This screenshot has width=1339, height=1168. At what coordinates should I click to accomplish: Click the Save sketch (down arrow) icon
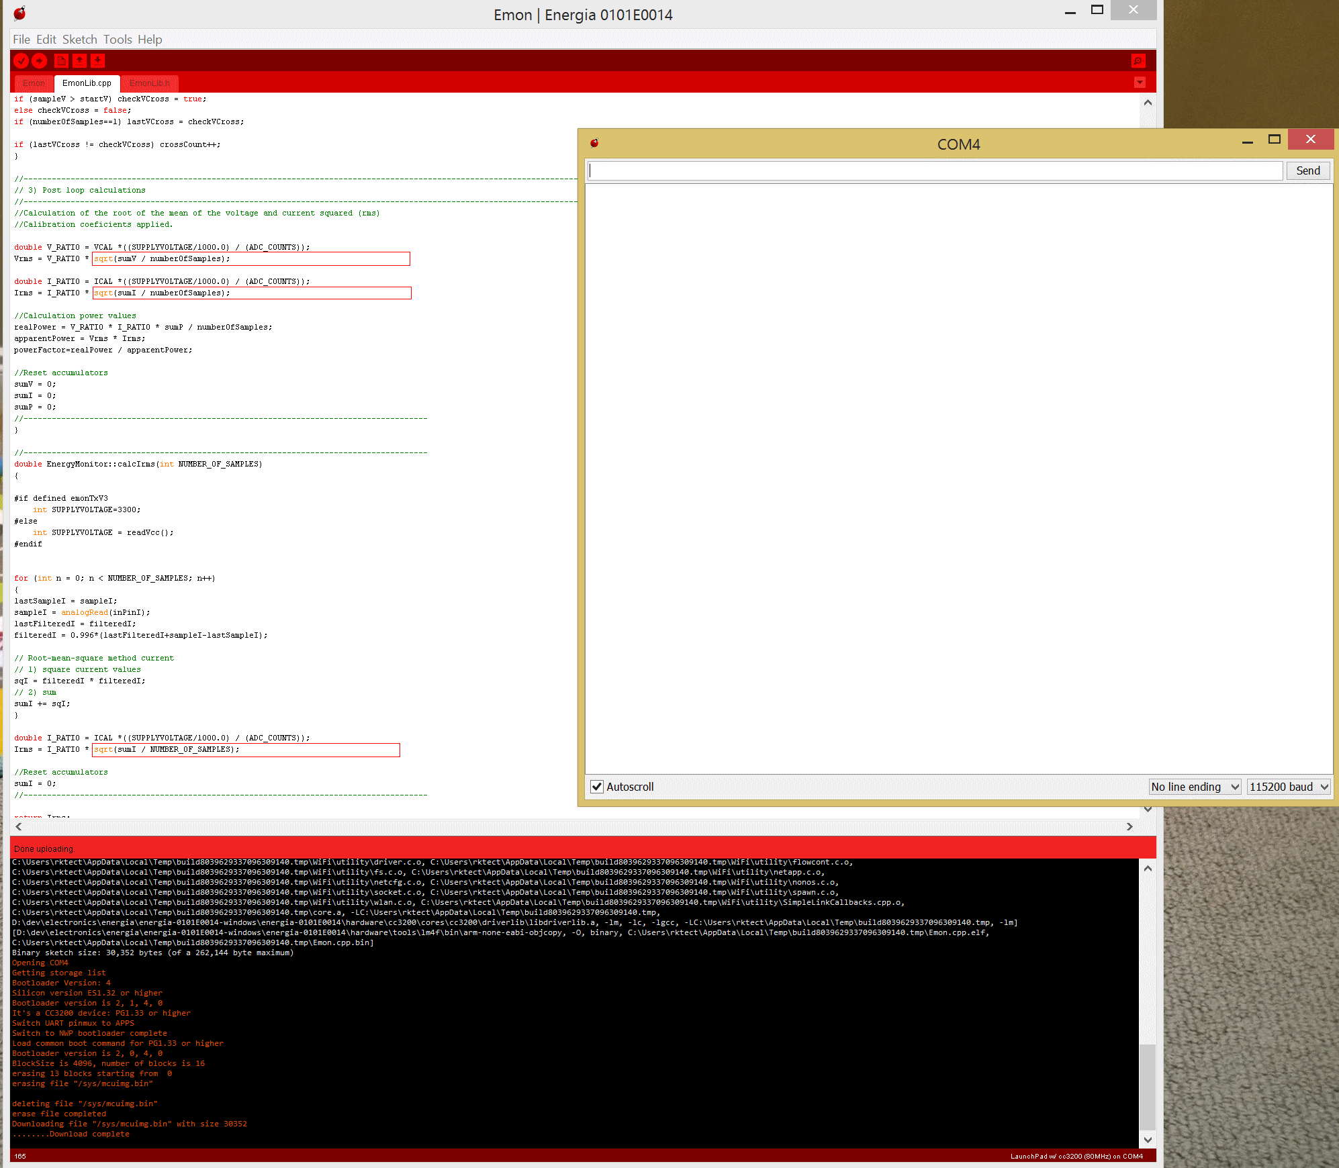click(x=97, y=61)
